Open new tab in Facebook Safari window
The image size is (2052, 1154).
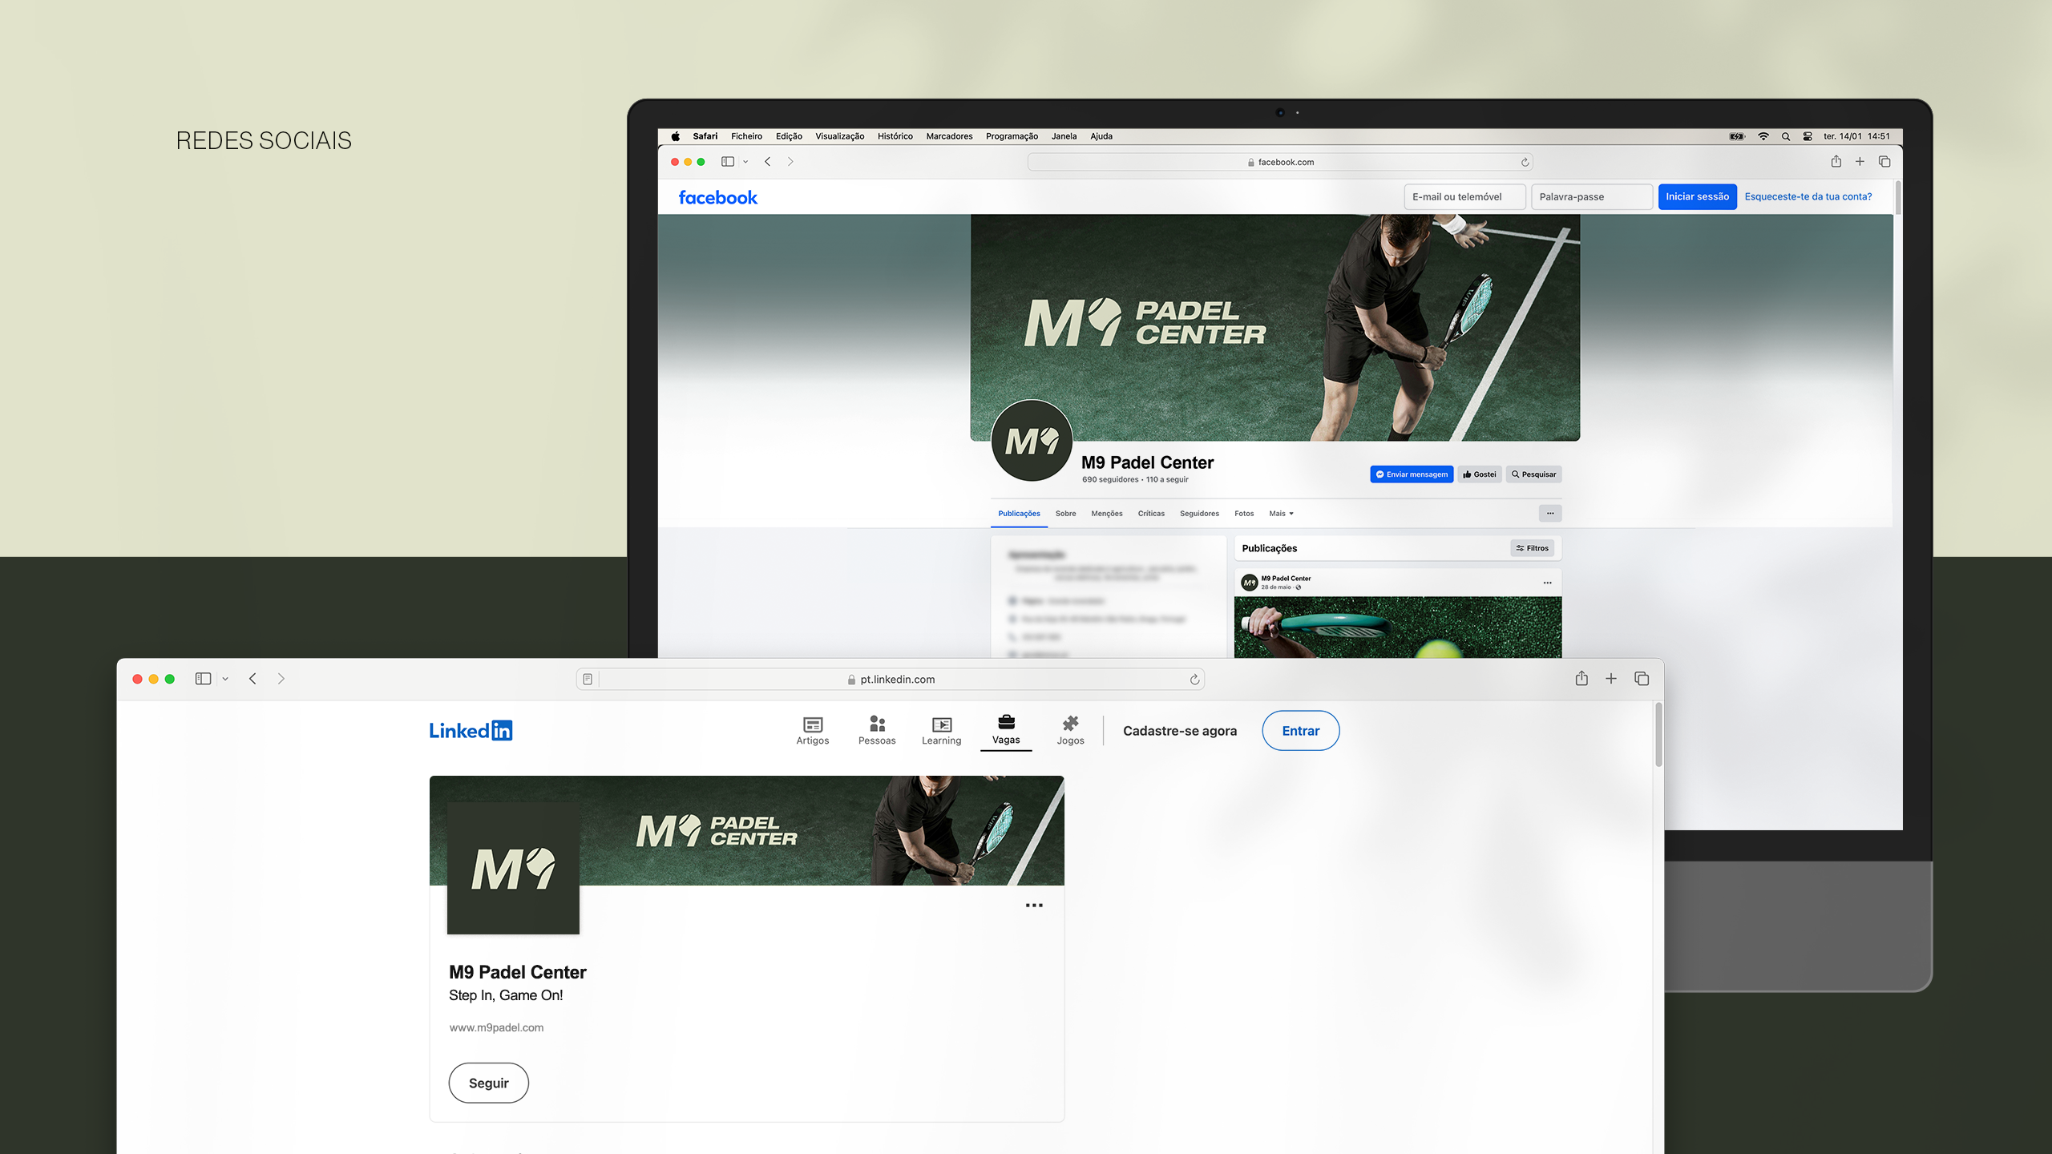pyautogui.click(x=1860, y=162)
